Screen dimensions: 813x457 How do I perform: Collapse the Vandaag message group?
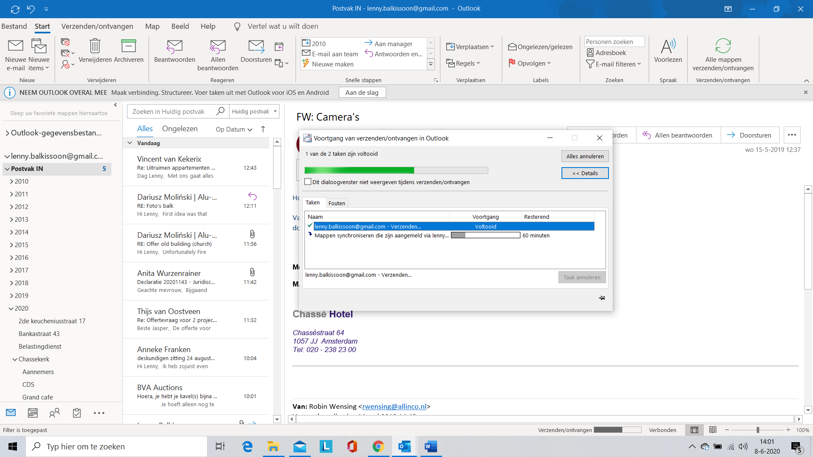[x=130, y=143]
